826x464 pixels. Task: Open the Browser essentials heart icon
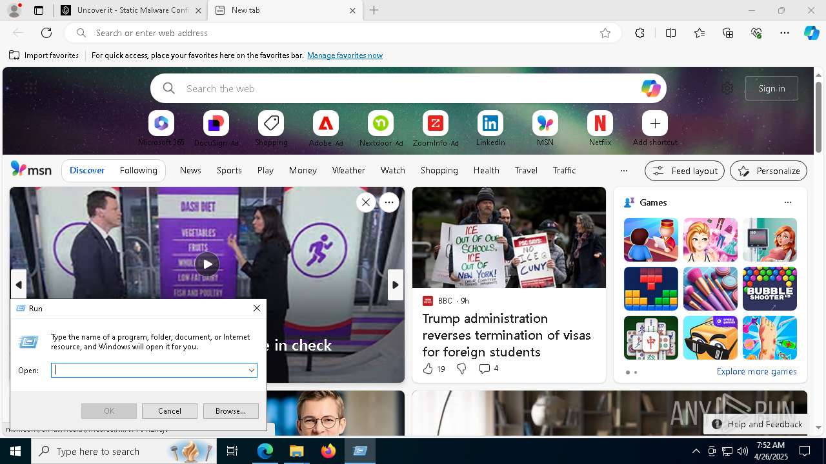[x=756, y=33]
